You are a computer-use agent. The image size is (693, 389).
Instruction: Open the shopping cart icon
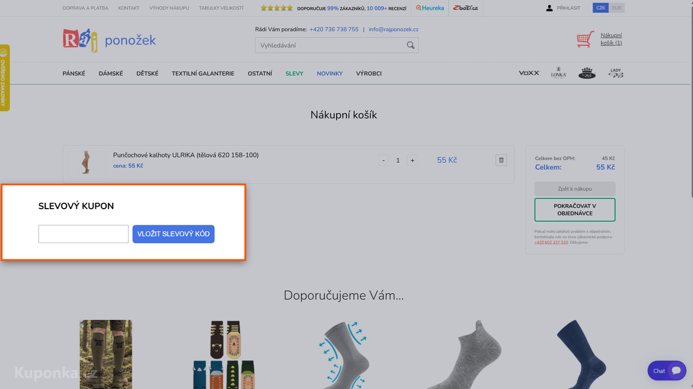click(586, 39)
